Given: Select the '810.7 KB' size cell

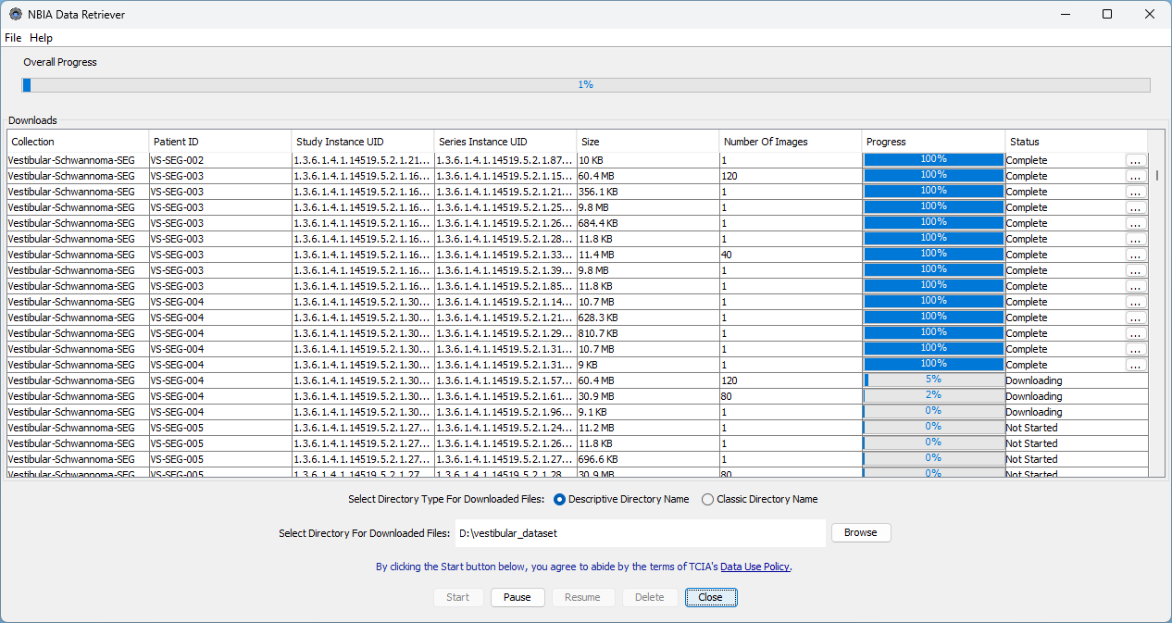Looking at the screenshot, I should [648, 333].
